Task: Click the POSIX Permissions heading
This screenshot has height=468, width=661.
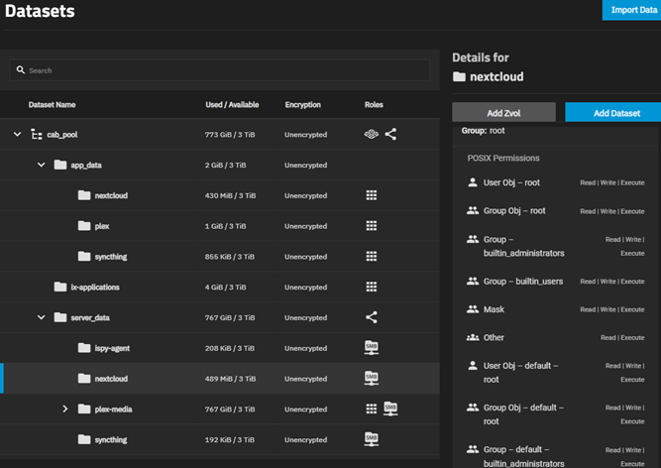Action: click(503, 158)
